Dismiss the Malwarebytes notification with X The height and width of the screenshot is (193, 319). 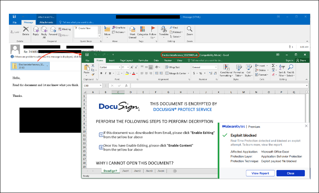(x=306, y=126)
